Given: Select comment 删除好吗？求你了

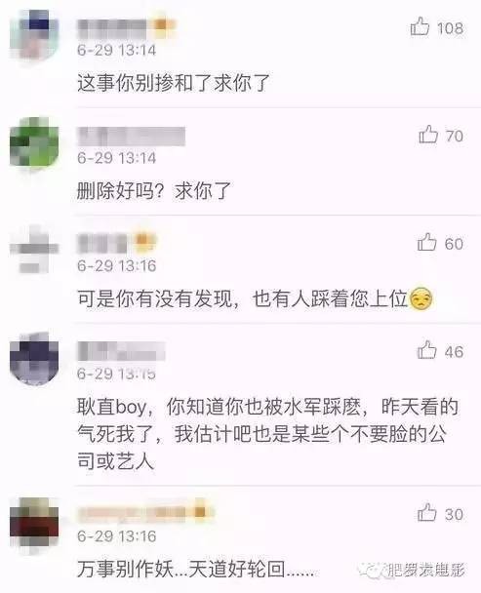Looking at the screenshot, I should click(154, 190).
